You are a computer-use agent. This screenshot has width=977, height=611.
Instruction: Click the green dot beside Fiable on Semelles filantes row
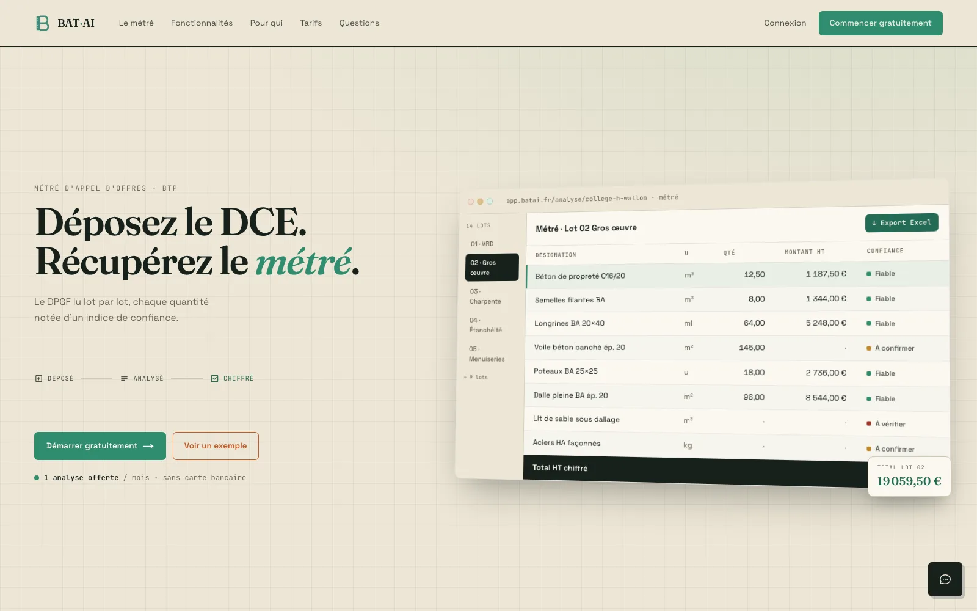(869, 299)
